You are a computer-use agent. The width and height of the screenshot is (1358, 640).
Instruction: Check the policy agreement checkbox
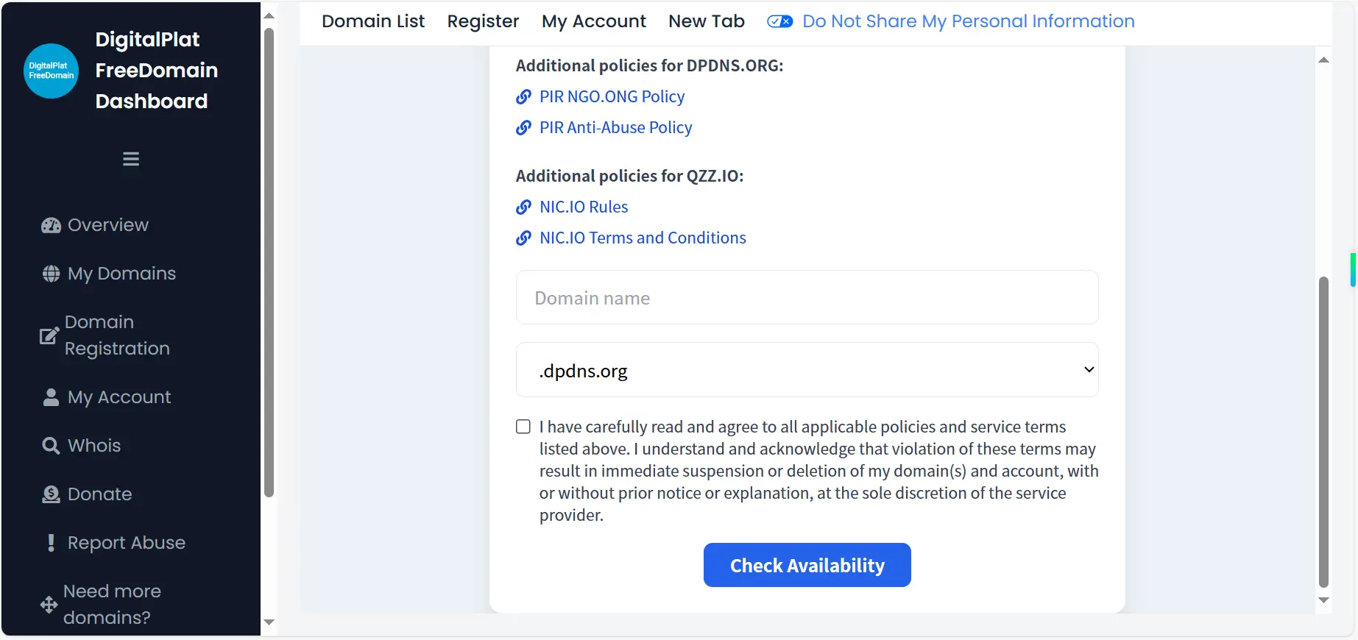523,427
